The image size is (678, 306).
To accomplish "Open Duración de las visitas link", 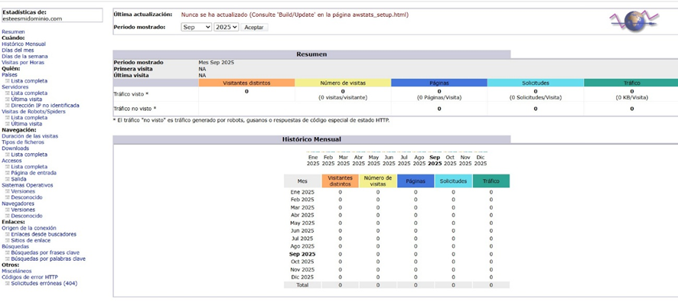I will 30,136.
